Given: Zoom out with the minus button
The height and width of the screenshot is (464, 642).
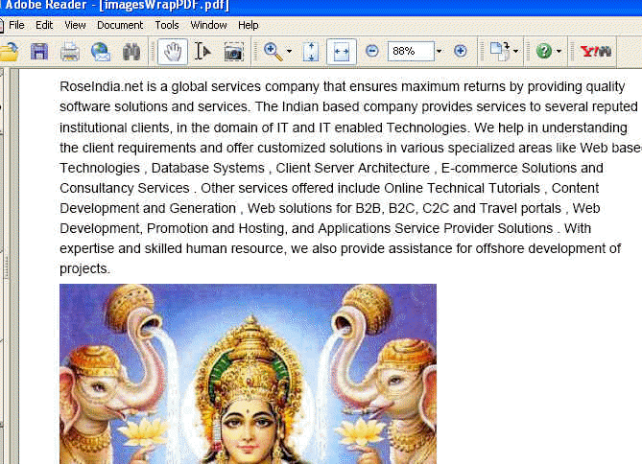Looking at the screenshot, I should pos(371,51).
